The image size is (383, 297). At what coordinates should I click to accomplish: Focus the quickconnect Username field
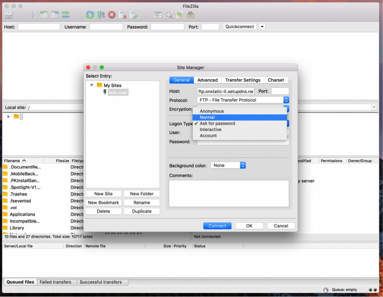106,27
